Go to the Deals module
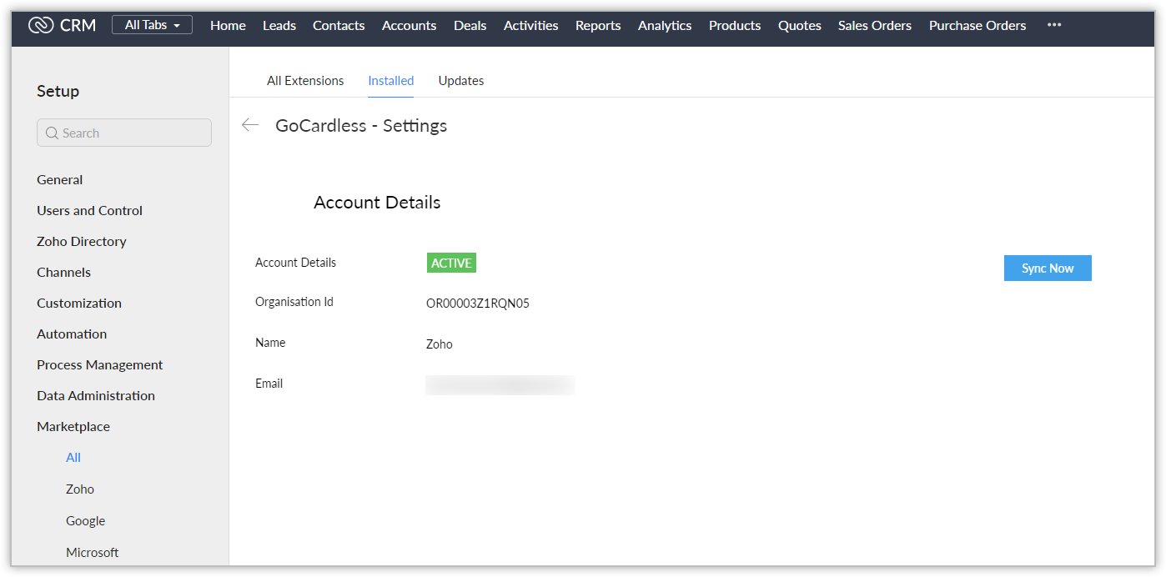1166x577 pixels. 470,25
